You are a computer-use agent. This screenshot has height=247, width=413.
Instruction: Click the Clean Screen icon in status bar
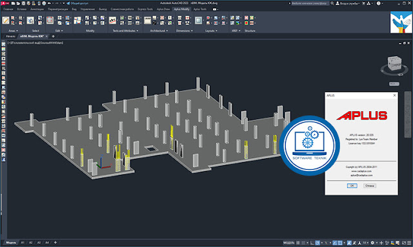click(x=404, y=242)
